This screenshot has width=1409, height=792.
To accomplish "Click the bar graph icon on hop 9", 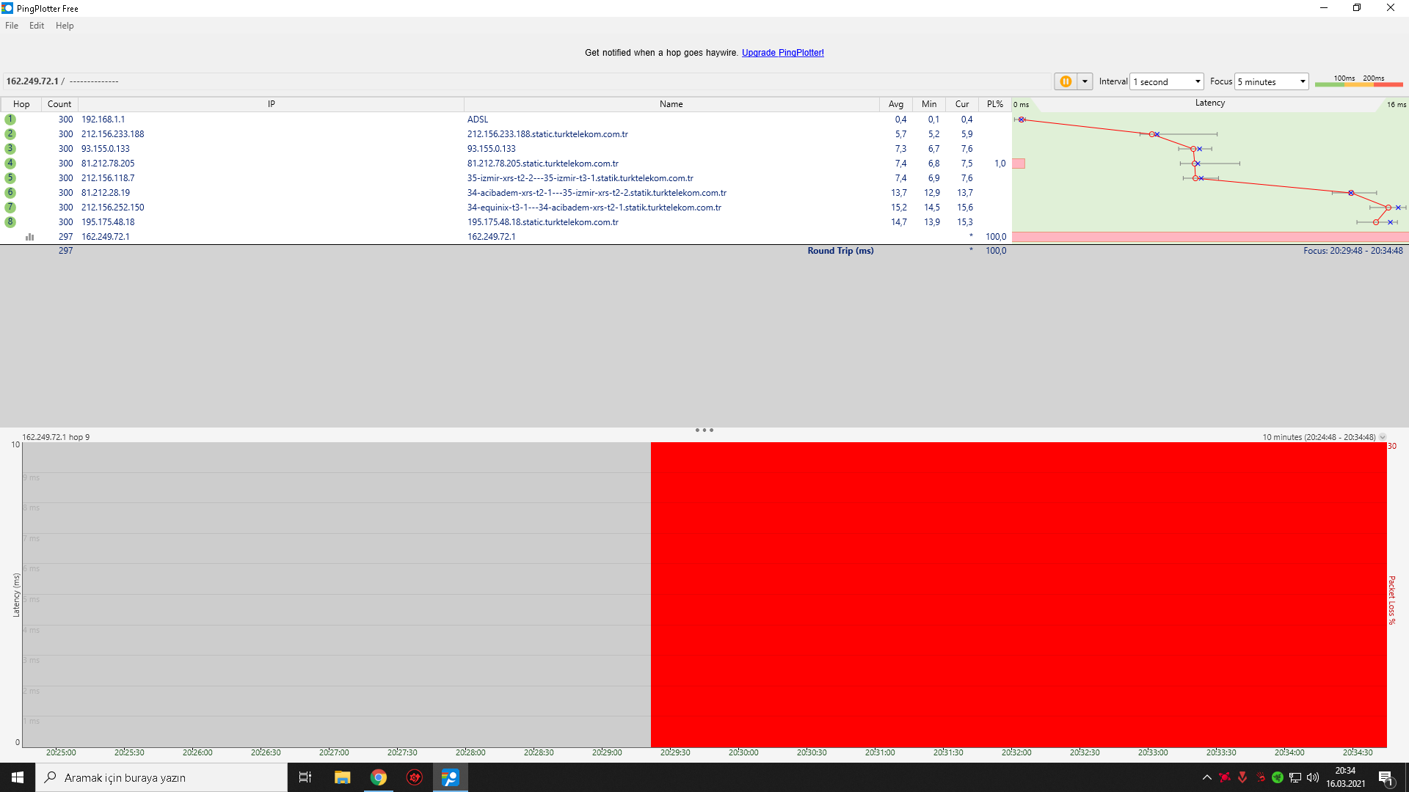I will [30, 237].
